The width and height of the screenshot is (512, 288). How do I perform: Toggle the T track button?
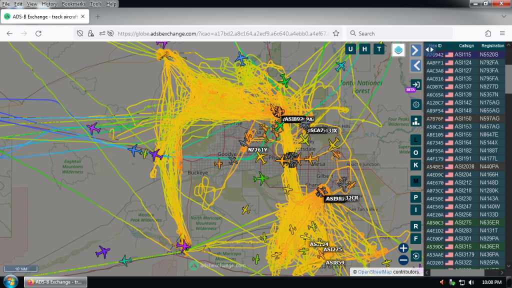coord(379,49)
